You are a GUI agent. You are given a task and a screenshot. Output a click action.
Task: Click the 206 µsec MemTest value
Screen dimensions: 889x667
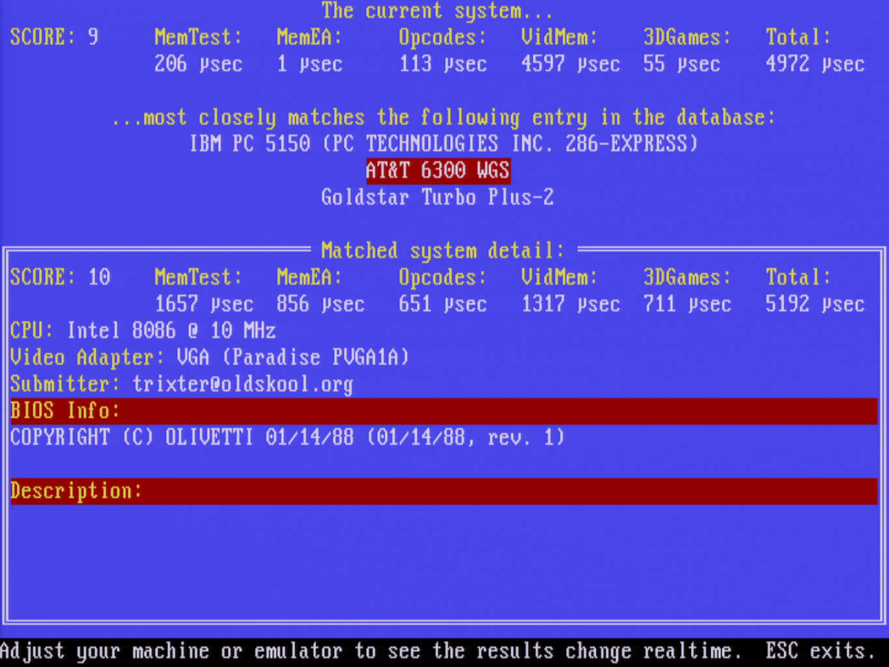(x=198, y=64)
